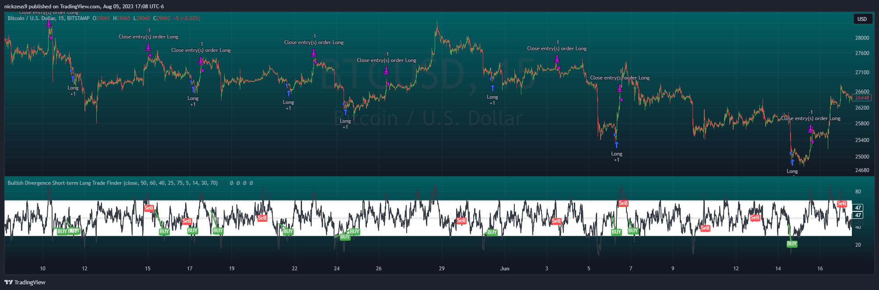Click the 26200 price axis label
The image size is (879, 290).
[x=862, y=108]
